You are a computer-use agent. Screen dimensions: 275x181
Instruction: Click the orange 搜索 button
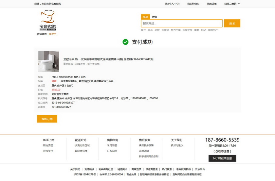coord(232,23)
